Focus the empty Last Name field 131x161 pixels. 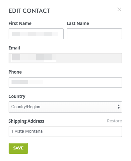click(94, 34)
